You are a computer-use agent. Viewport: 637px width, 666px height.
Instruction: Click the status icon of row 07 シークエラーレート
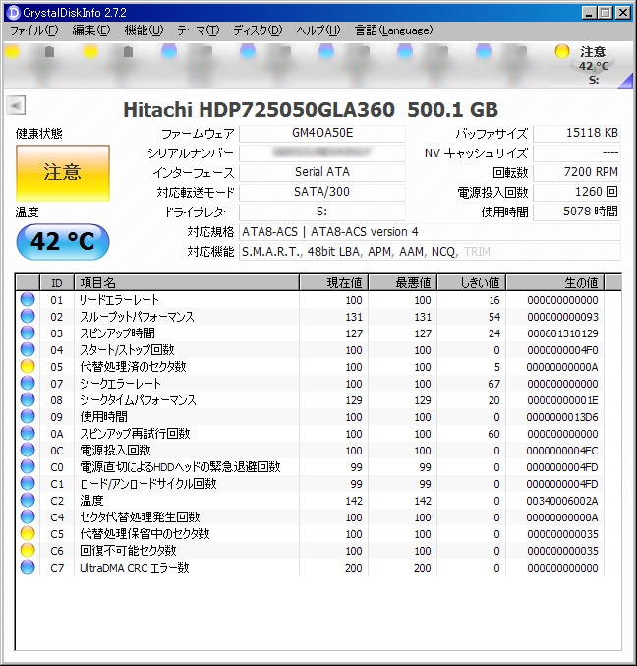pos(28,383)
